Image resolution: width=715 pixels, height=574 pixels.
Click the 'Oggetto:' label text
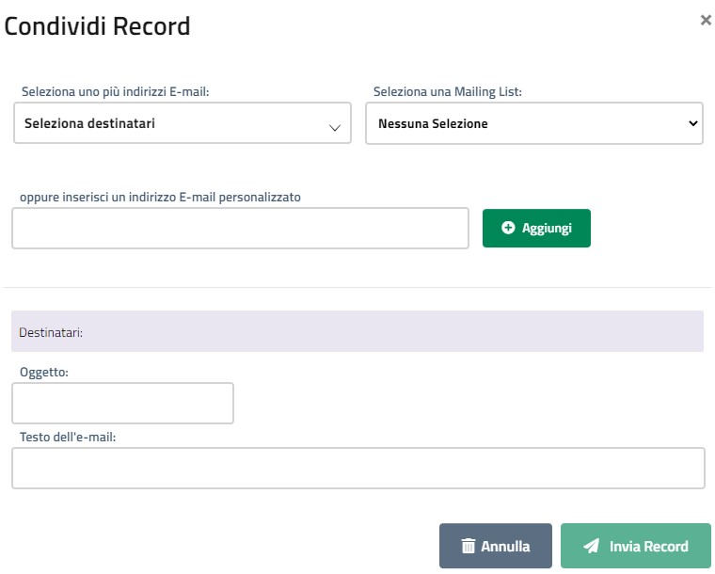tap(44, 373)
